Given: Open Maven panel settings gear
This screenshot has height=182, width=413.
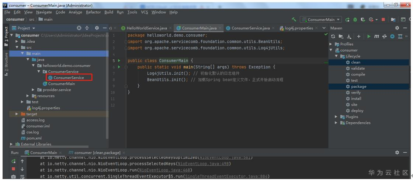Looking at the screenshot, I should pyautogui.click(x=397, y=28).
